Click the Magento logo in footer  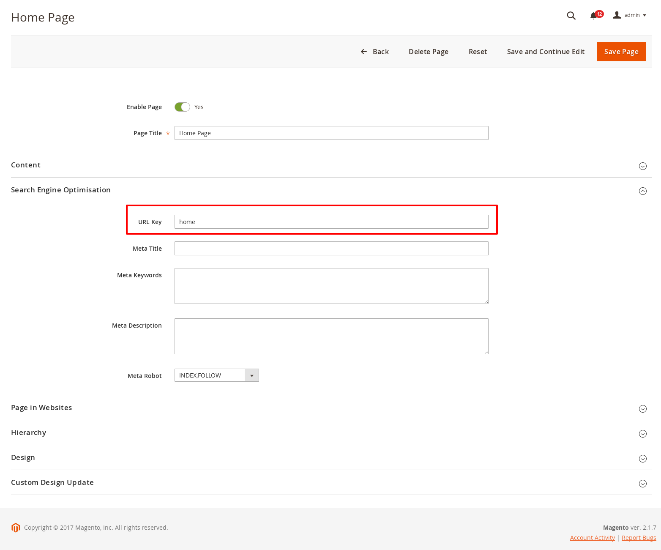[x=16, y=528]
